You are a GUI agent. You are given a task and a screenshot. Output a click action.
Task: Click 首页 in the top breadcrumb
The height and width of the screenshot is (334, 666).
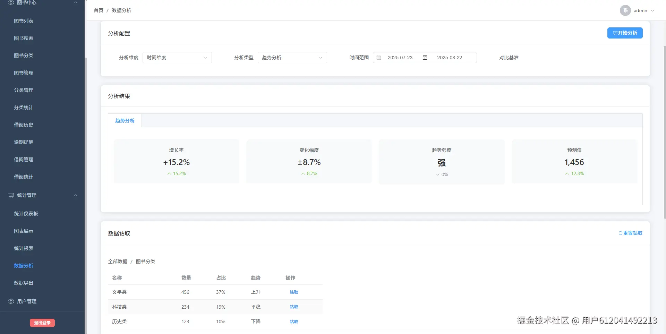pos(99,10)
